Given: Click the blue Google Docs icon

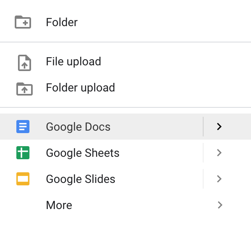Looking at the screenshot, I should coord(23,127).
